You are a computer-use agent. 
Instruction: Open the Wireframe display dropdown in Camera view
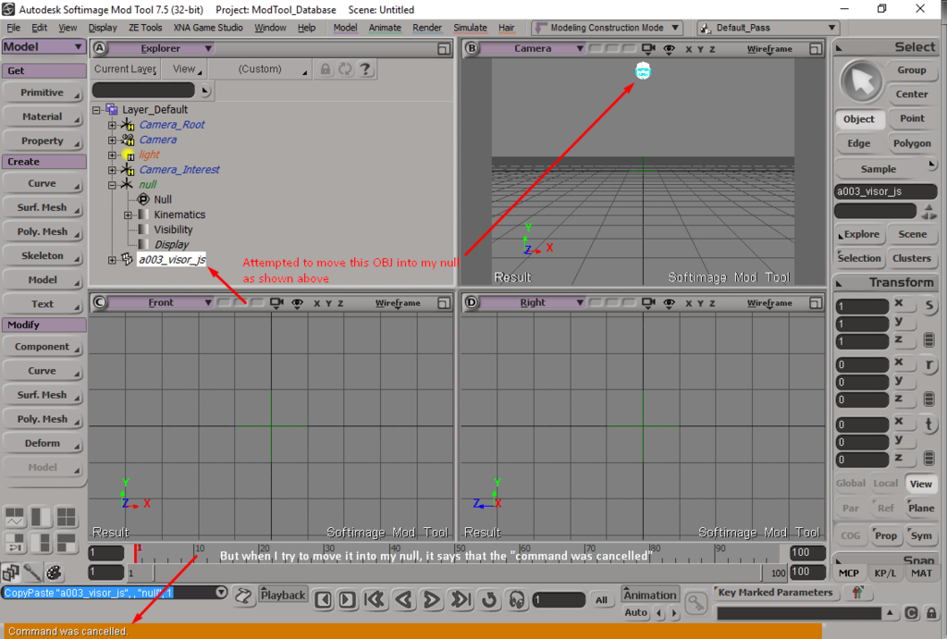(x=769, y=49)
